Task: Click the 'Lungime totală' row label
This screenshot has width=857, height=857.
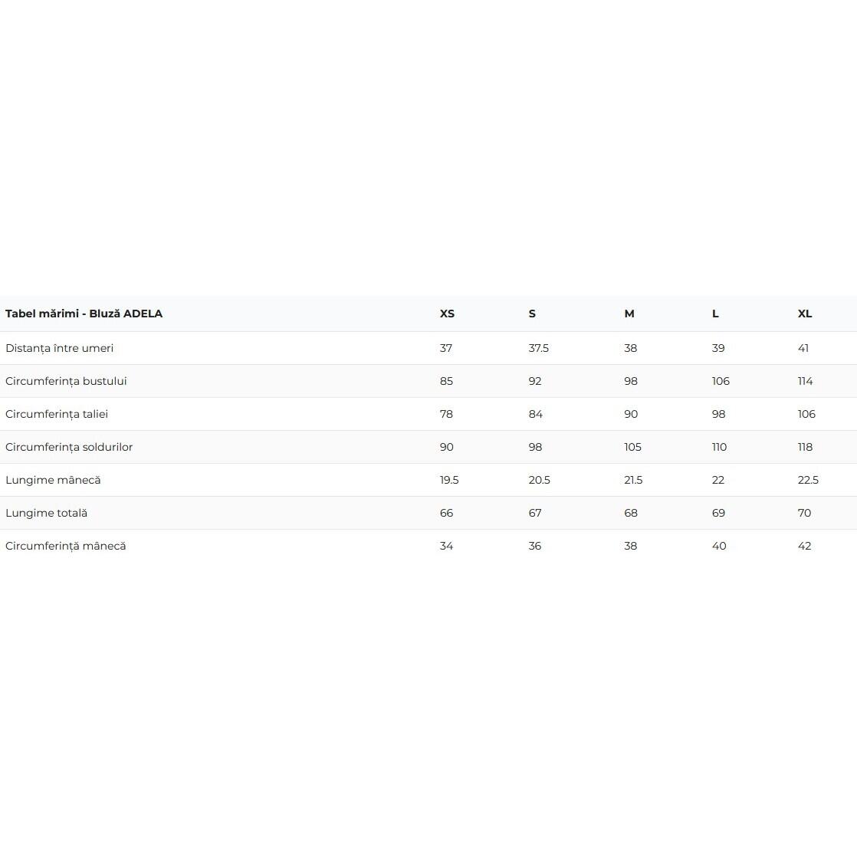Action: 47,513
